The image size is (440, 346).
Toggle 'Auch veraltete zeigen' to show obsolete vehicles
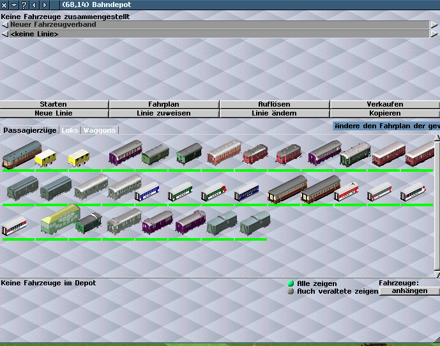tap(291, 291)
